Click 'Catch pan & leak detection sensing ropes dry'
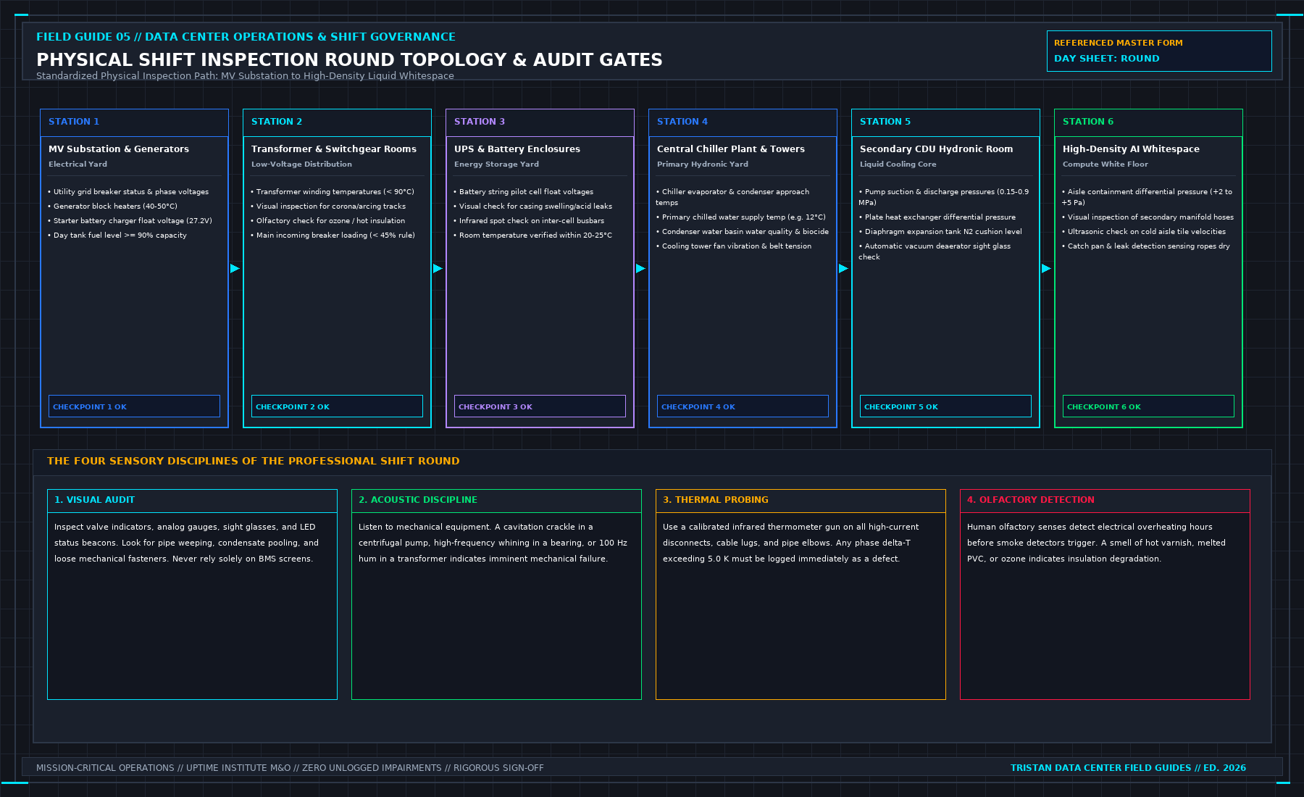This screenshot has width=1304, height=797. [x=1146, y=246]
